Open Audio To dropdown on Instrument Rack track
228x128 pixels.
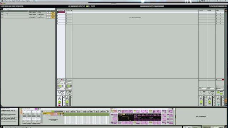(x=61, y=88)
